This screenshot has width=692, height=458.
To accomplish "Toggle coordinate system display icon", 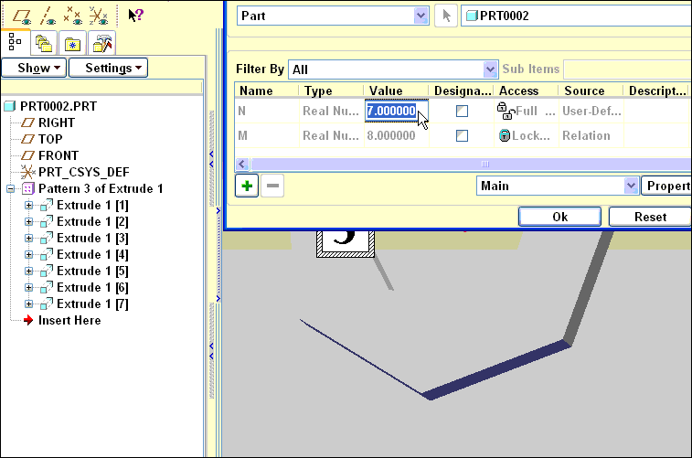I will 99,14.
